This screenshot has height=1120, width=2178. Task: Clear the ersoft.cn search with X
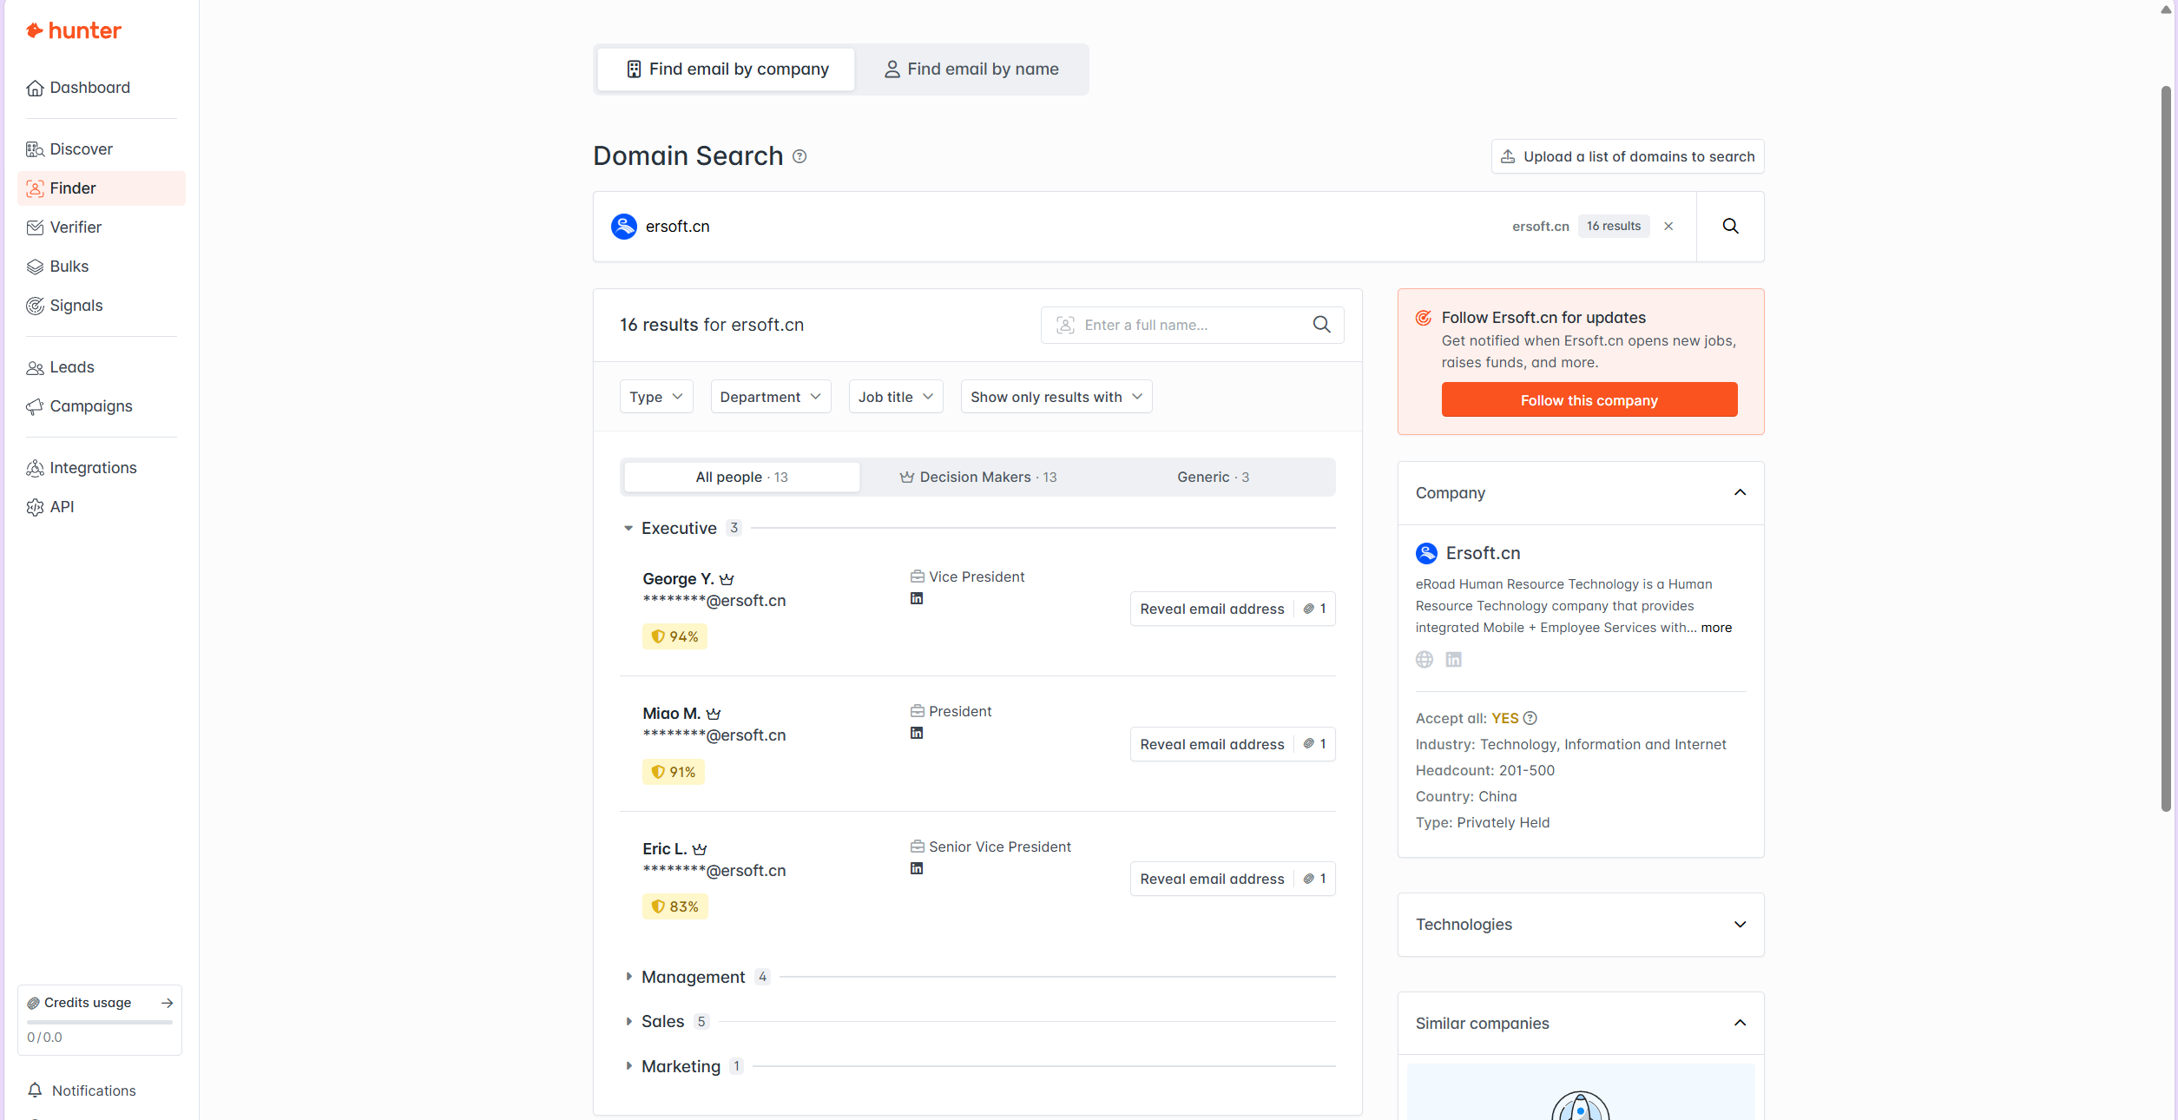pyautogui.click(x=1668, y=227)
